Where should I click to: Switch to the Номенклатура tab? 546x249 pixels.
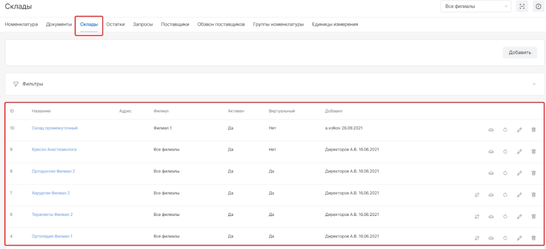point(21,25)
